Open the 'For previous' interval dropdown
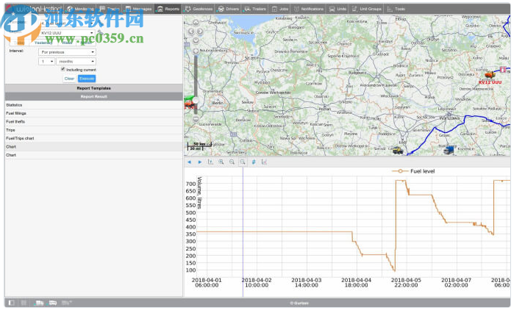This screenshot has width=525, height=310. (68, 52)
